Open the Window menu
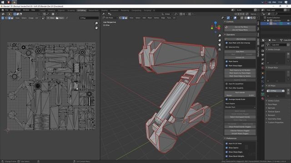Screen dimensions: 291x163 coord(26,10)
